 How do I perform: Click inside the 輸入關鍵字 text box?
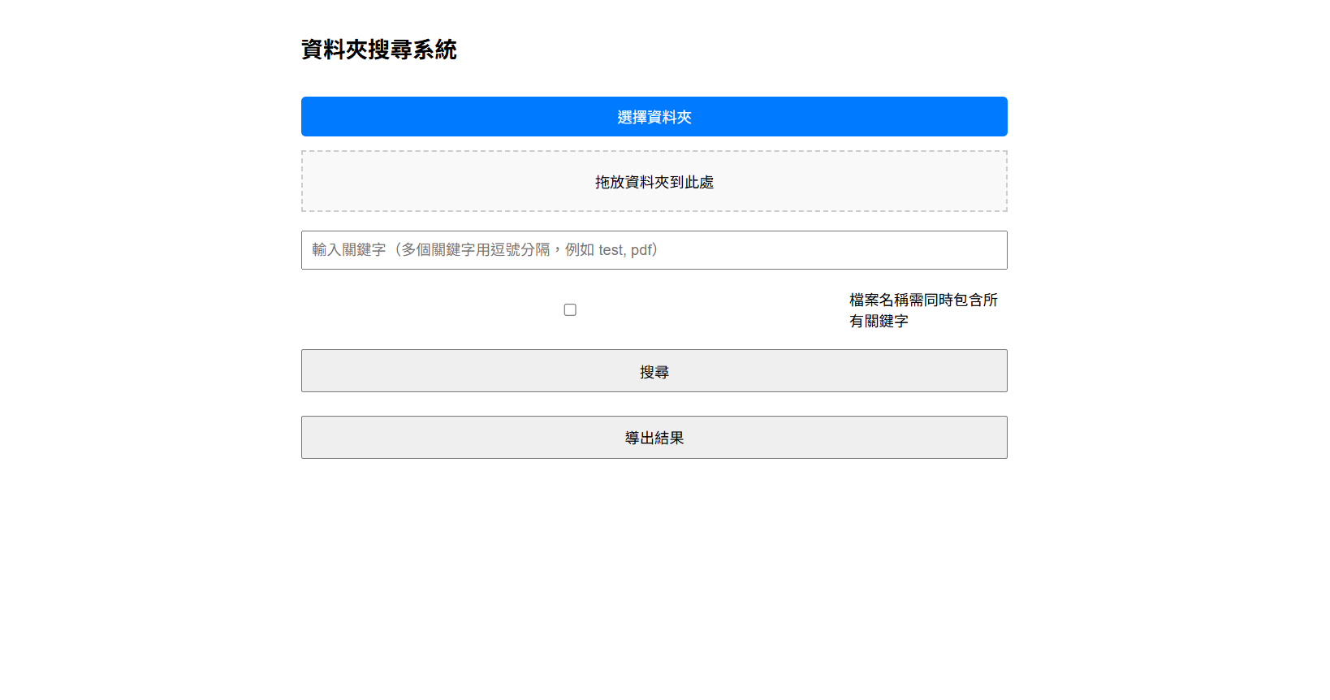coord(654,250)
